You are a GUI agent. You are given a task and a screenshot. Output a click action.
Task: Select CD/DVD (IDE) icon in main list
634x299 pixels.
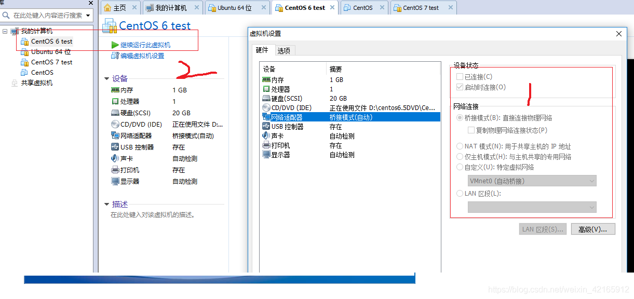115,125
